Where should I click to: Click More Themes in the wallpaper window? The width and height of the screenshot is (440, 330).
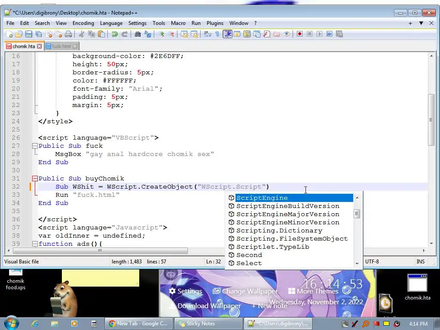point(313,291)
